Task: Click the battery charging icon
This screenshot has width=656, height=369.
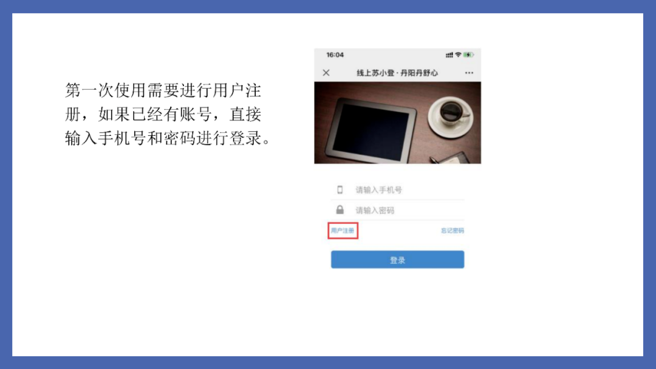Action: click(x=468, y=55)
